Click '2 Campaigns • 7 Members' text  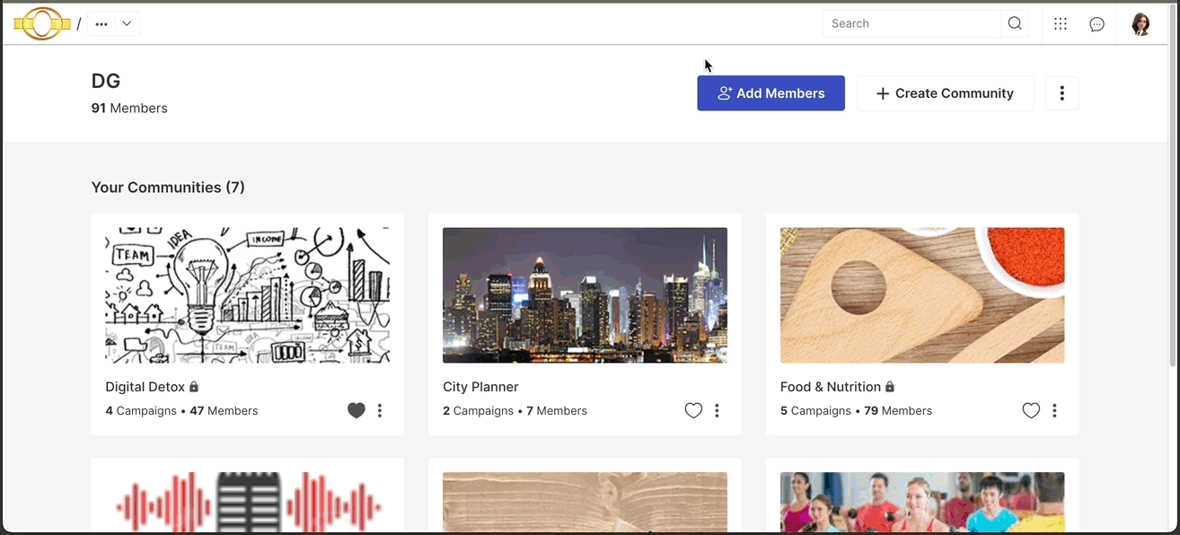point(515,411)
